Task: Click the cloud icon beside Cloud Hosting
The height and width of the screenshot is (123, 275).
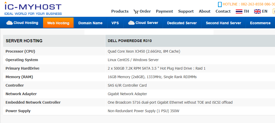Action: (x=10, y=23)
